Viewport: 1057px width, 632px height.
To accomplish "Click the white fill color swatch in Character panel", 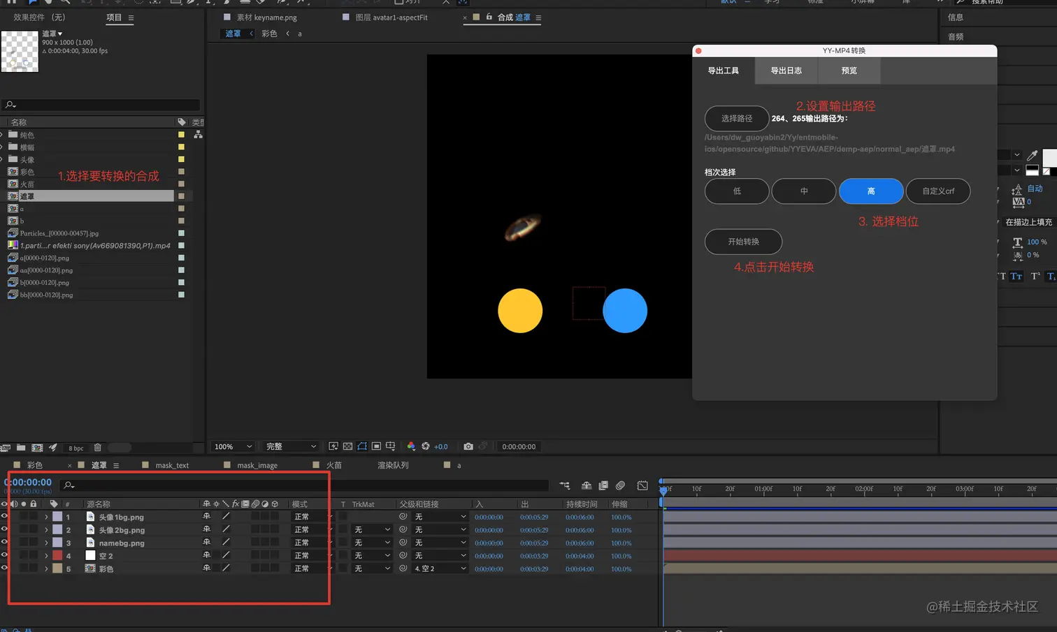I will [x=1050, y=157].
